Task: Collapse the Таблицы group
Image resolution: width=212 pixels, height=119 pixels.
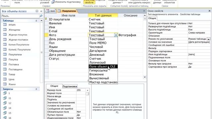Action: 36,20
